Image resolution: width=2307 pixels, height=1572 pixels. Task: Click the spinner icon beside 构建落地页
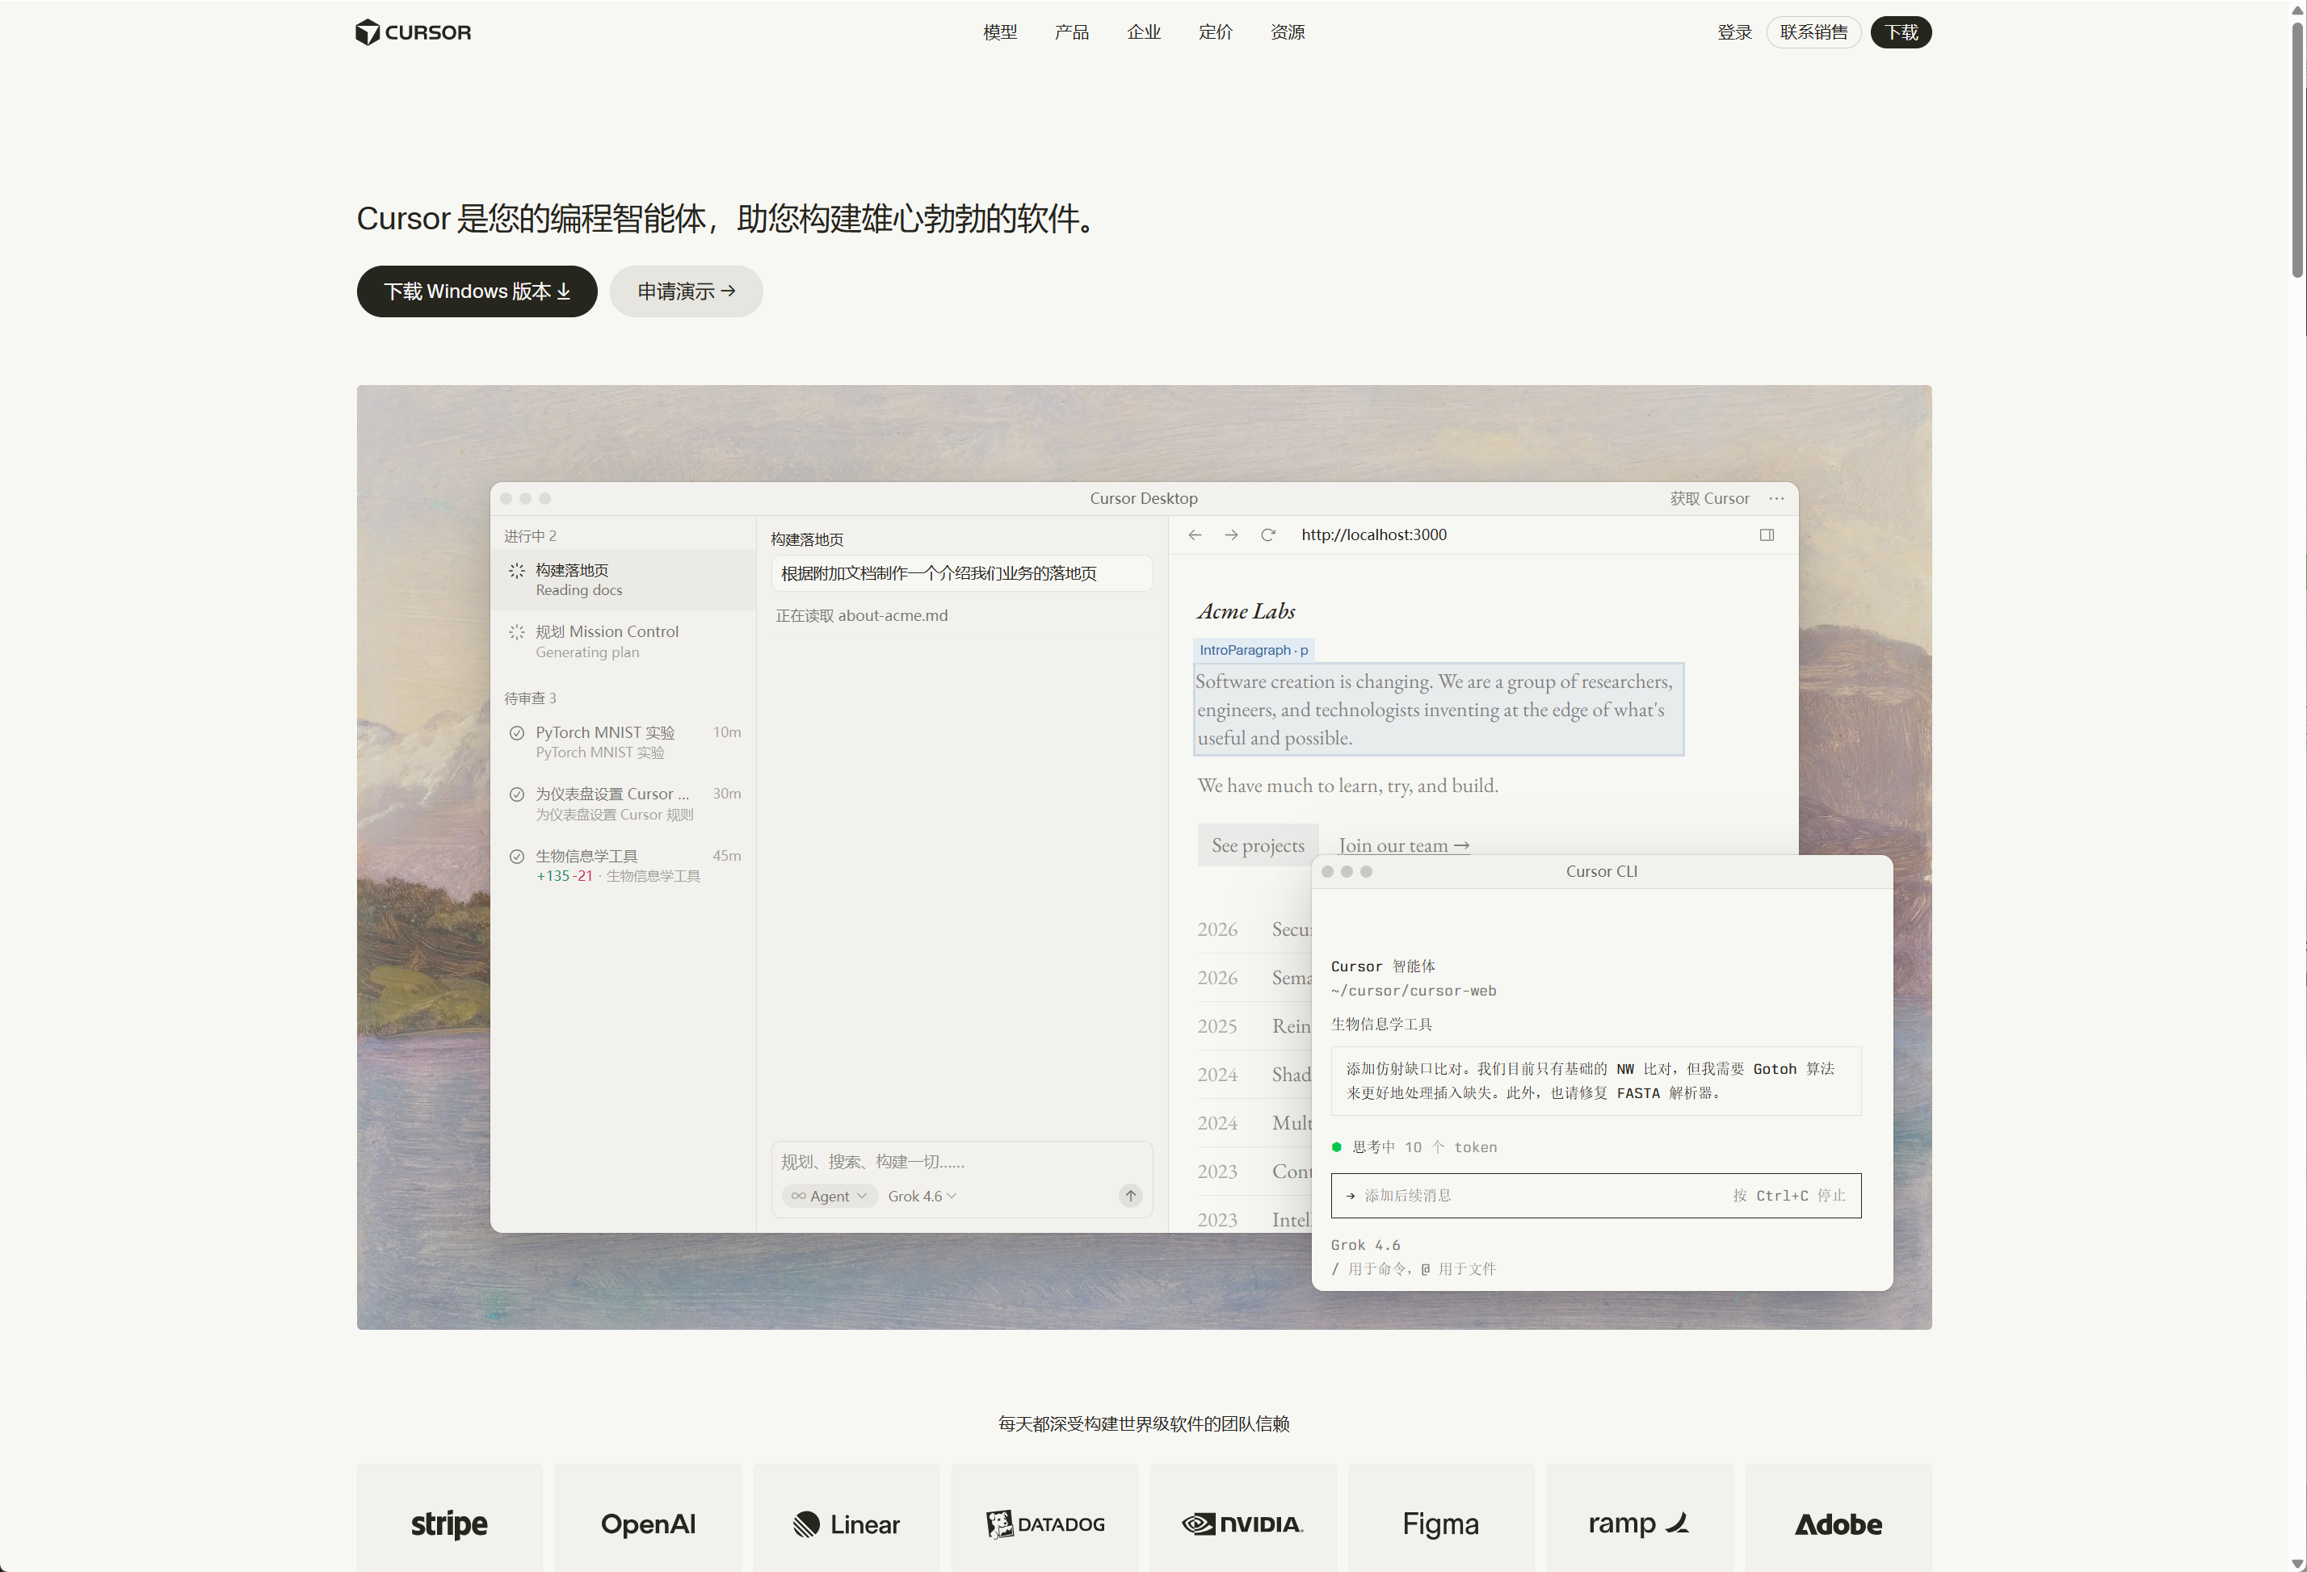517,571
